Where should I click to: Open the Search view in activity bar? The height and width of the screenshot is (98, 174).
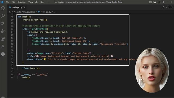point(3,16)
